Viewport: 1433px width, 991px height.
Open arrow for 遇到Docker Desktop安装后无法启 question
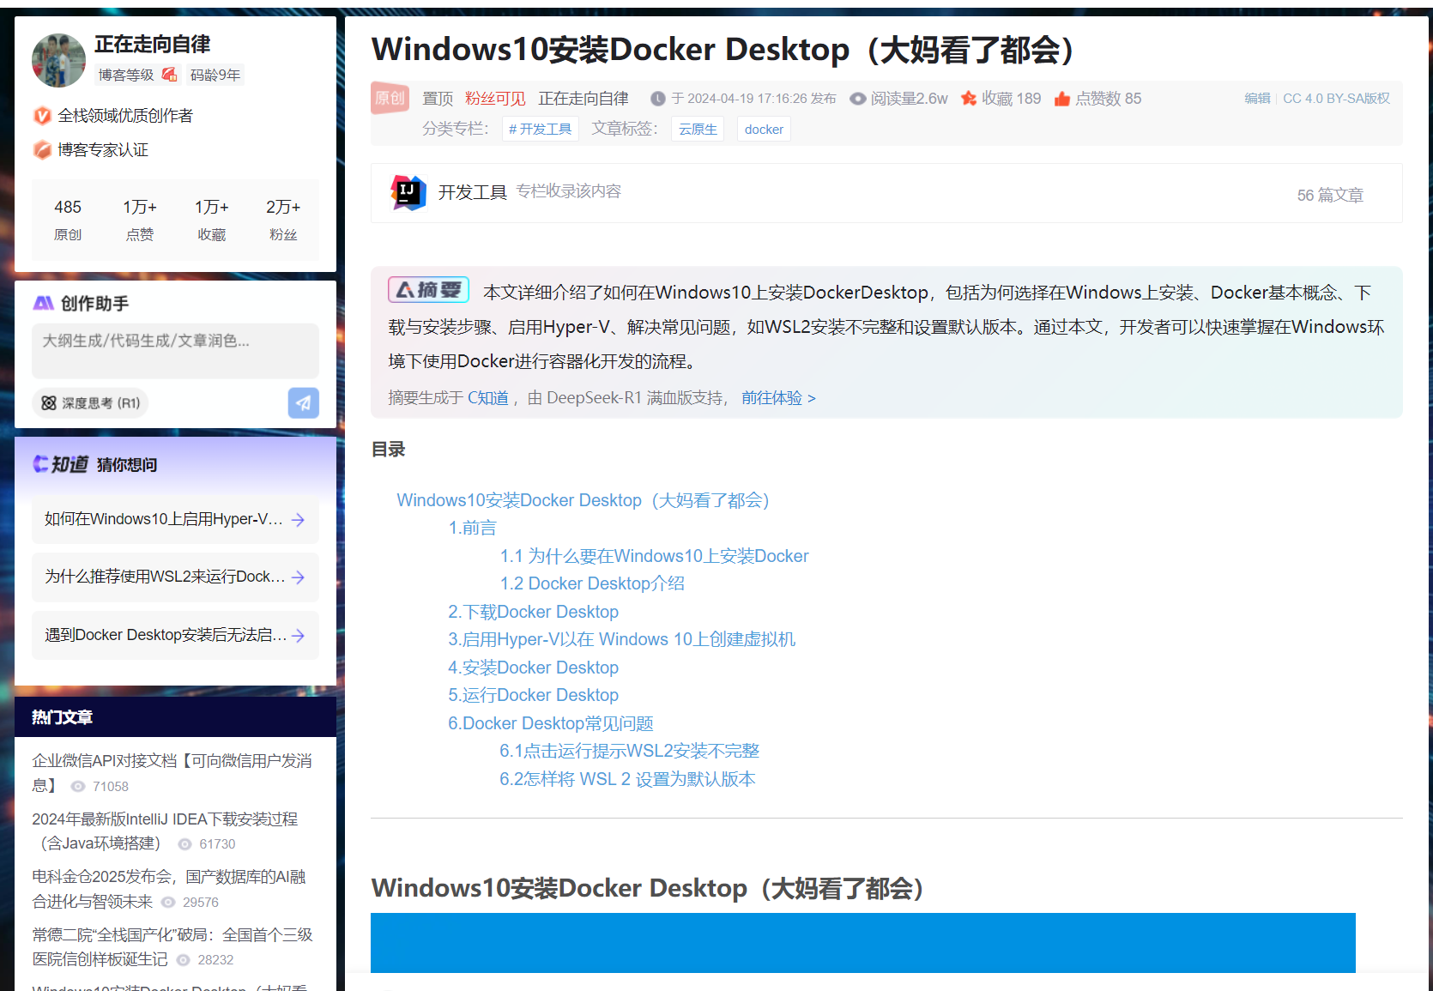298,636
